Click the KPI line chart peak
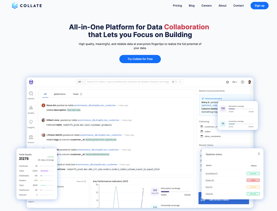Screen dimensions: 277x211 pos(116,187)
